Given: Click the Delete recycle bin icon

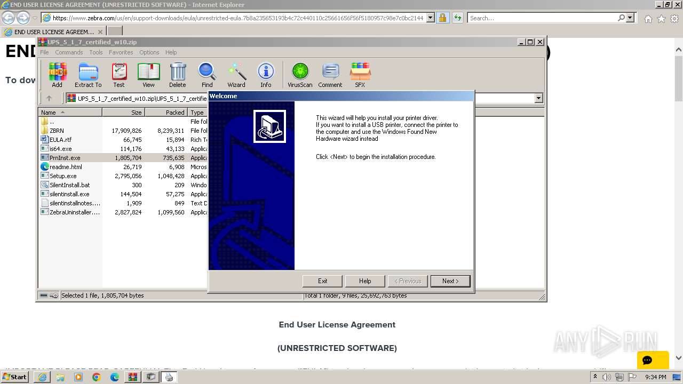Looking at the screenshot, I should [x=178, y=75].
